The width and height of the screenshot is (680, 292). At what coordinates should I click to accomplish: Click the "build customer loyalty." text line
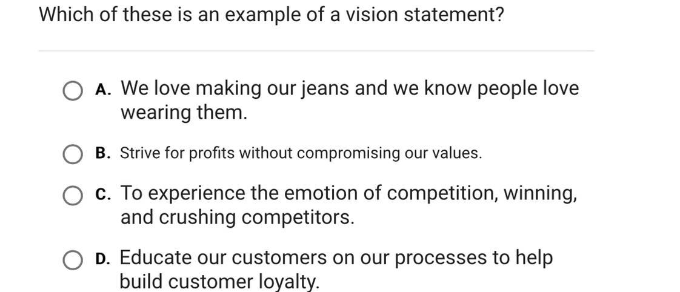(x=219, y=282)
